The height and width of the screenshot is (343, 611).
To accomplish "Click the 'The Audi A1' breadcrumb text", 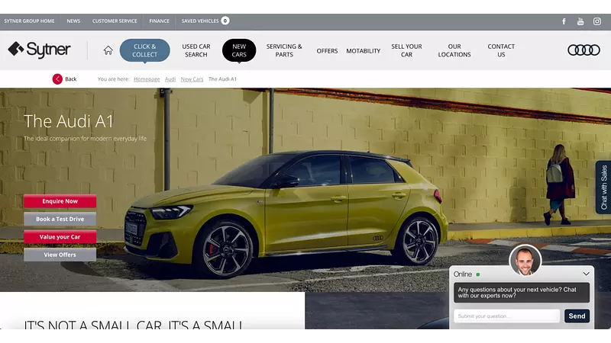I will (222, 79).
